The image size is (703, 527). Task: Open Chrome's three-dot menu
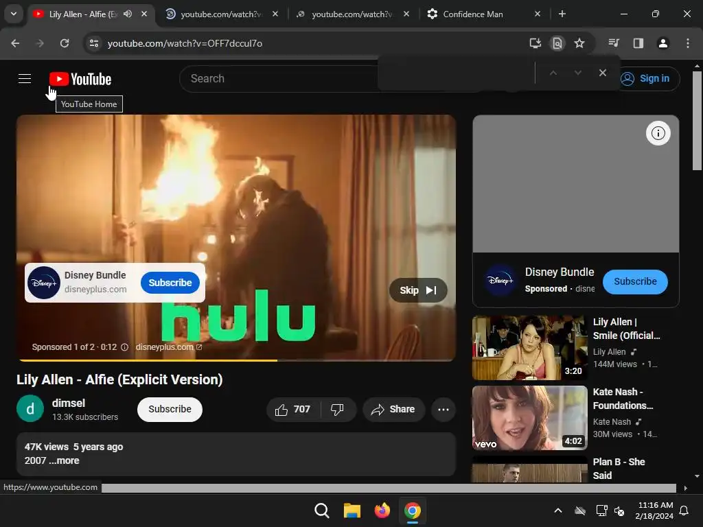(688, 43)
